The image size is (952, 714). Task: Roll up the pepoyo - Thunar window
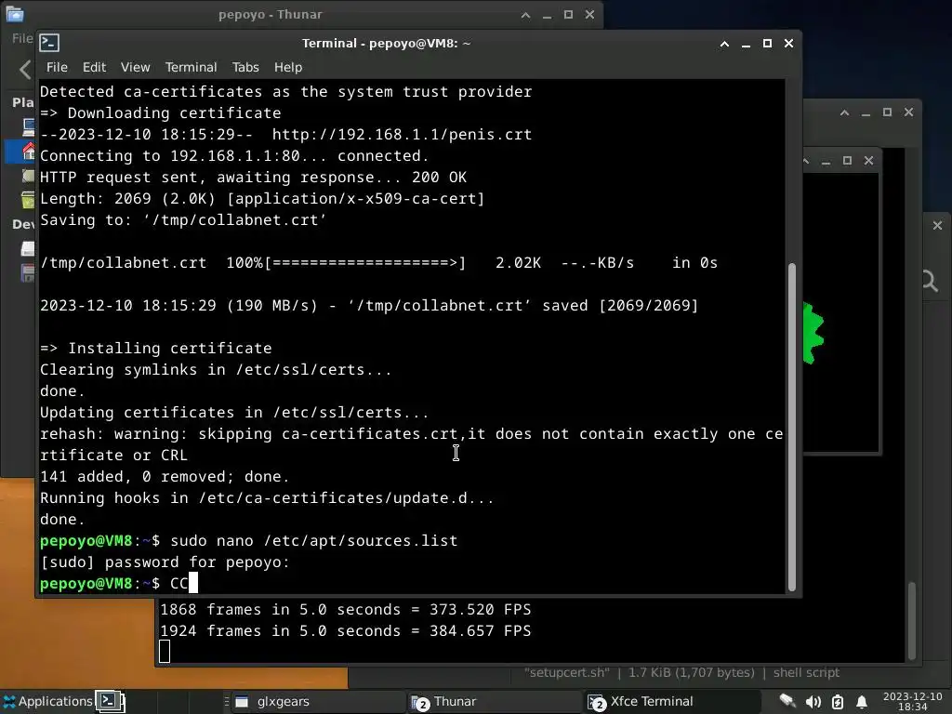tap(526, 15)
